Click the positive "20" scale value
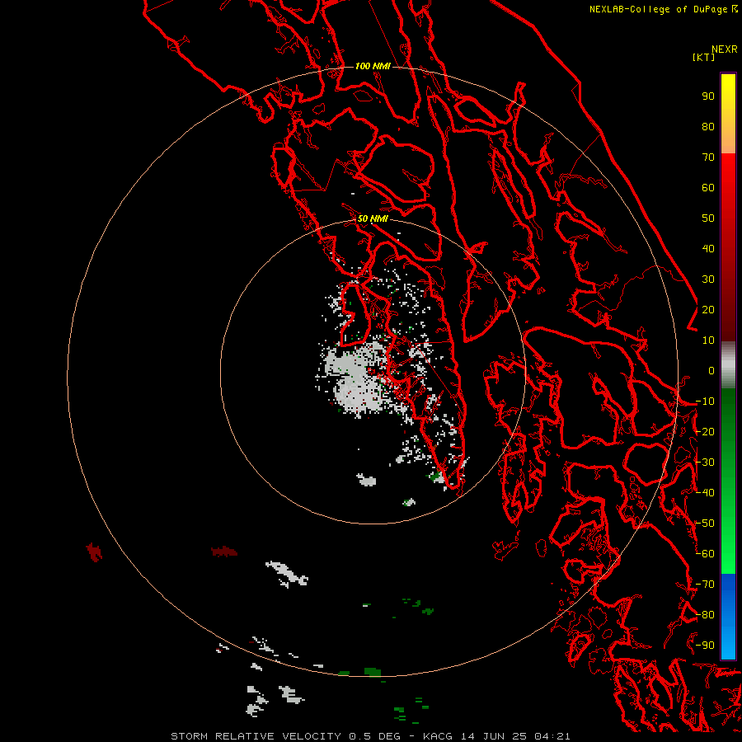 (708, 309)
